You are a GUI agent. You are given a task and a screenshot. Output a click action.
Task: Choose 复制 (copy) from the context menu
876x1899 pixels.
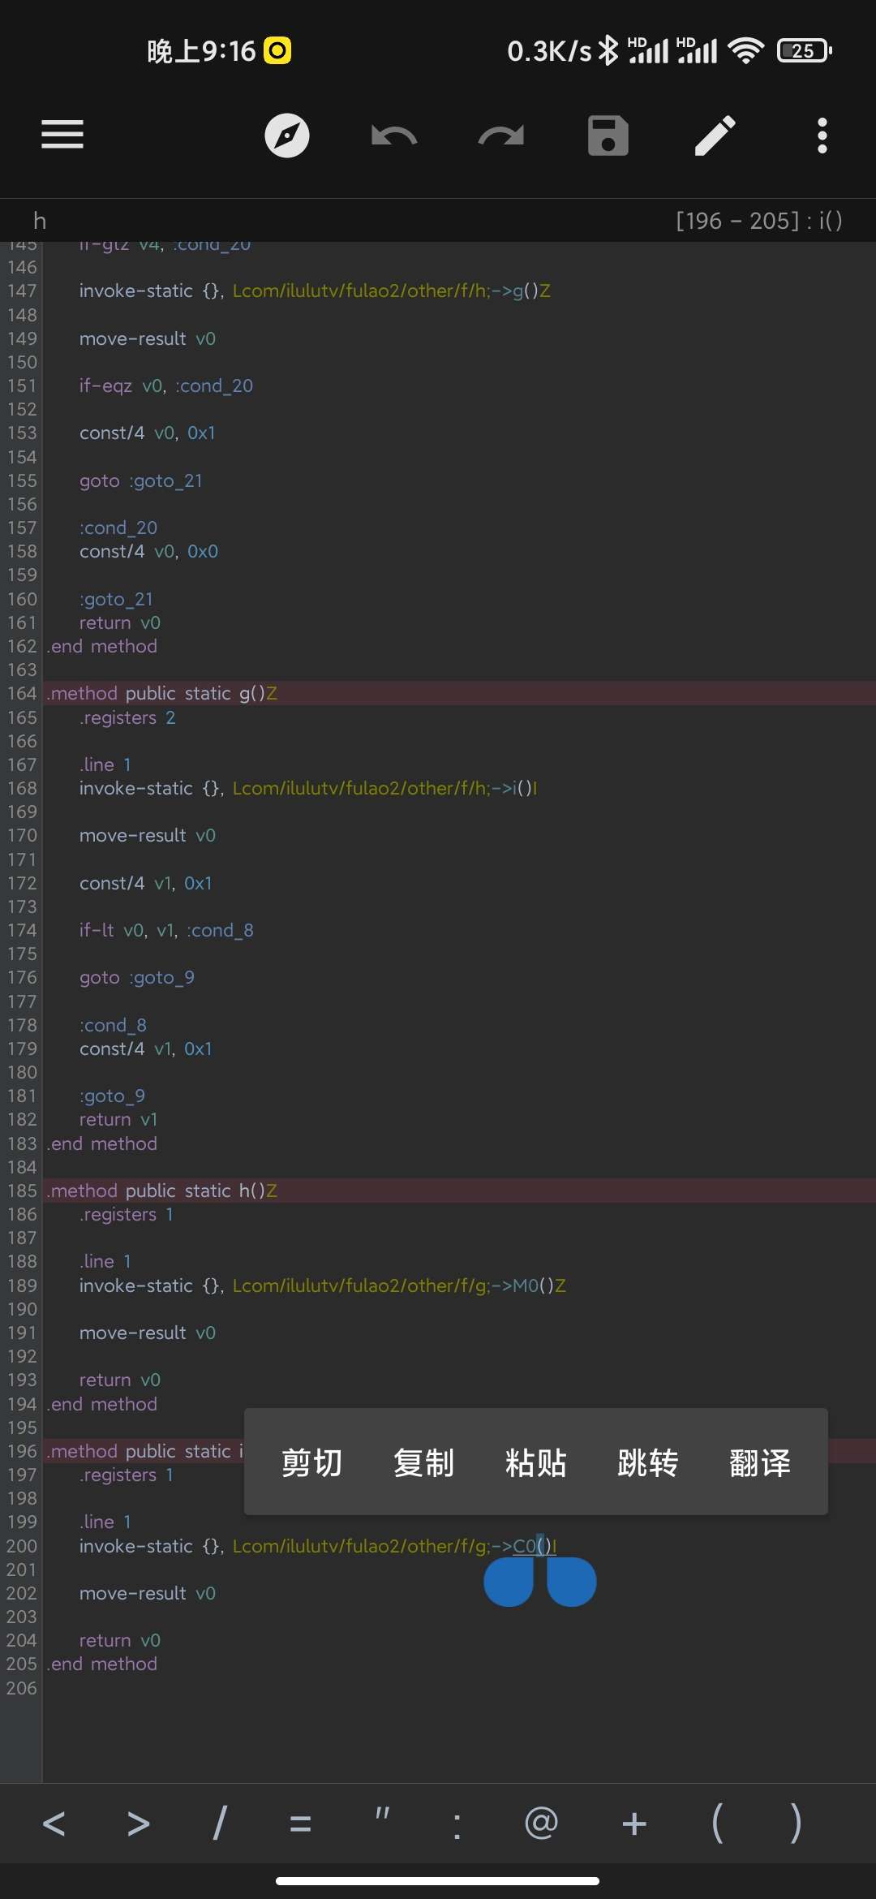click(x=423, y=1462)
